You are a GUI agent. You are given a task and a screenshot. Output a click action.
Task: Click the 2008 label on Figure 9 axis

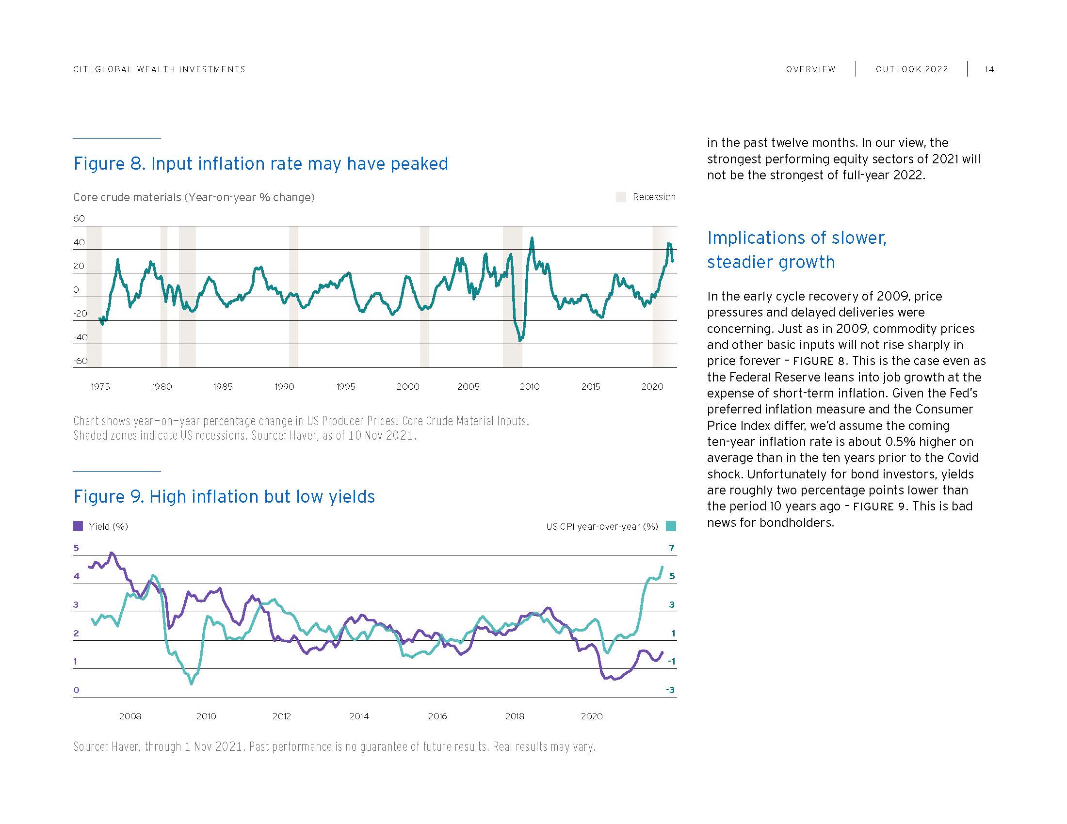[x=130, y=716]
